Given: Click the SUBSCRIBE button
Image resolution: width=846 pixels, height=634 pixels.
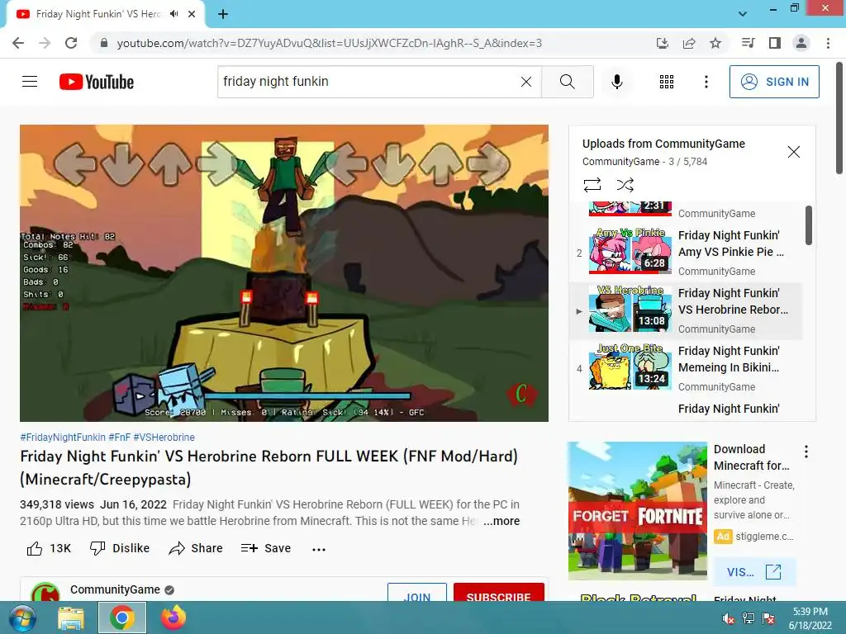Looking at the screenshot, I should [498, 593].
